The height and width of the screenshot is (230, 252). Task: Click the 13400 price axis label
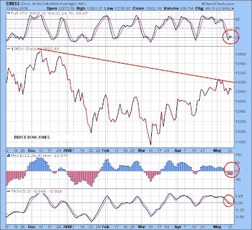pos(241,64)
